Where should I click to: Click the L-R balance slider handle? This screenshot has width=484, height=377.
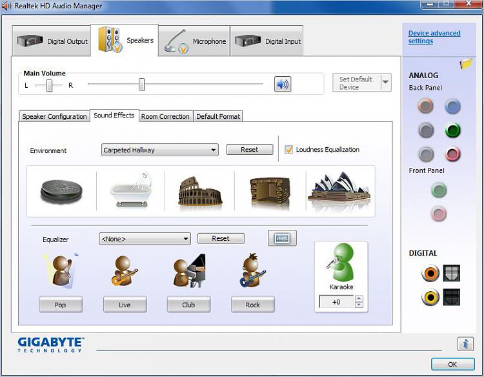(49, 85)
